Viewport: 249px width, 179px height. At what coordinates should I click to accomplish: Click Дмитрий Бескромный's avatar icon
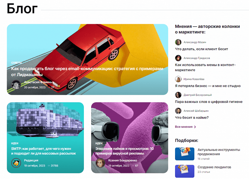[178, 95]
